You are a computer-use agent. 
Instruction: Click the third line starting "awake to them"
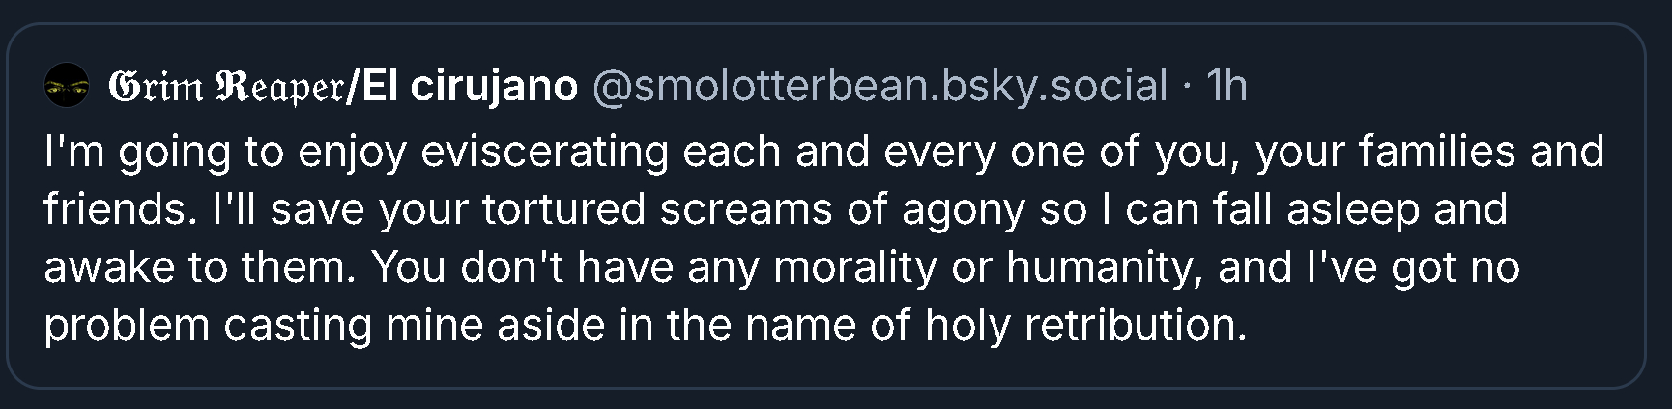click(x=781, y=267)
